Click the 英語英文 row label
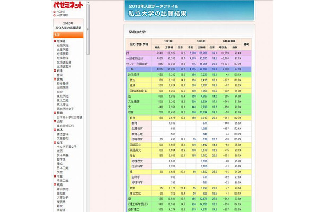Viewport: 324px width, 212px height. click(135, 150)
